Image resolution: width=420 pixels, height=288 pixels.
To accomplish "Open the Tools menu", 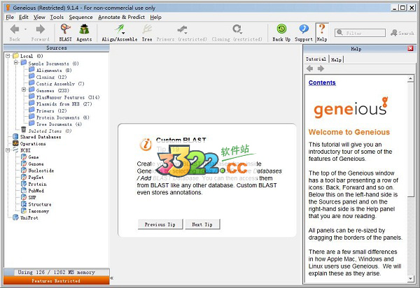I will tap(57, 17).
